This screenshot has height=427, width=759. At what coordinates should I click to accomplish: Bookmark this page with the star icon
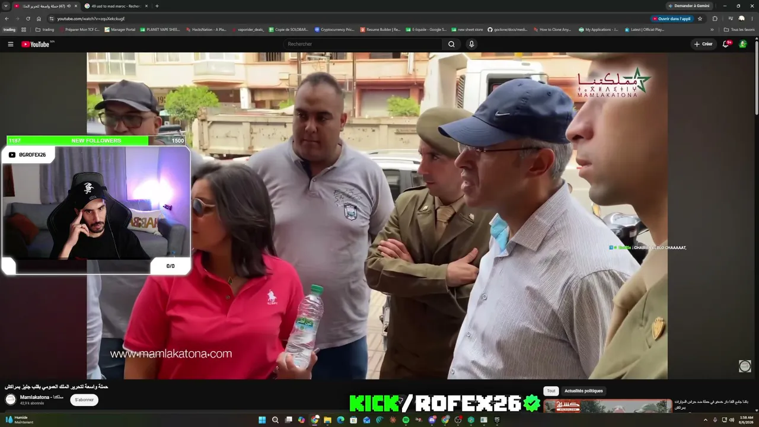[700, 18]
